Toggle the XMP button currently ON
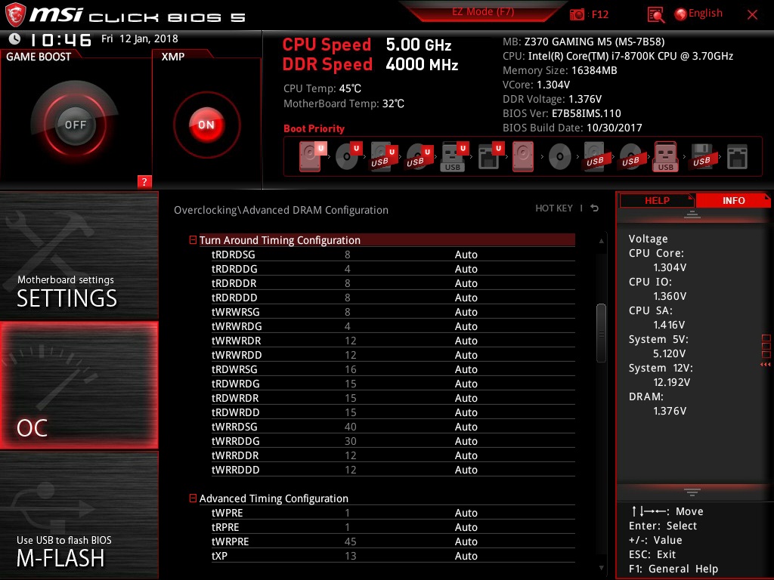This screenshot has width=774, height=580. tap(206, 125)
